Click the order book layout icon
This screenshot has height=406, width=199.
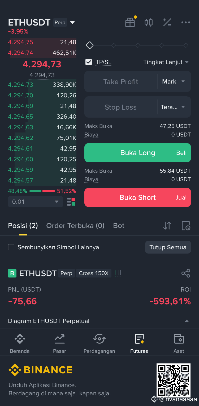tap(71, 202)
